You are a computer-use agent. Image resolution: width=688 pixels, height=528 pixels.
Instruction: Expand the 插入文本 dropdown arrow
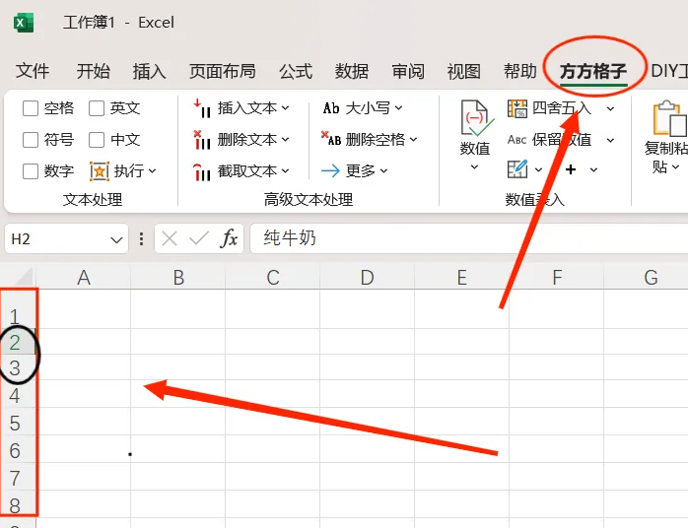pyautogui.click(x=286, y=108)
